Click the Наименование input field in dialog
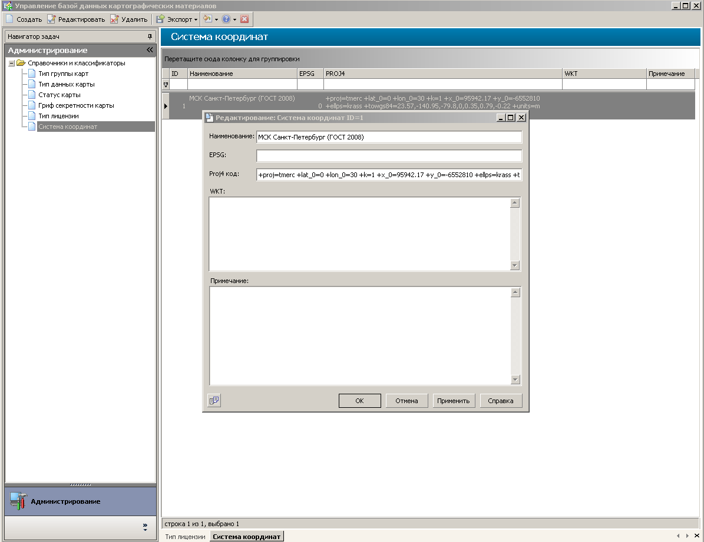The image size is (704, 542). pos(389,137)
